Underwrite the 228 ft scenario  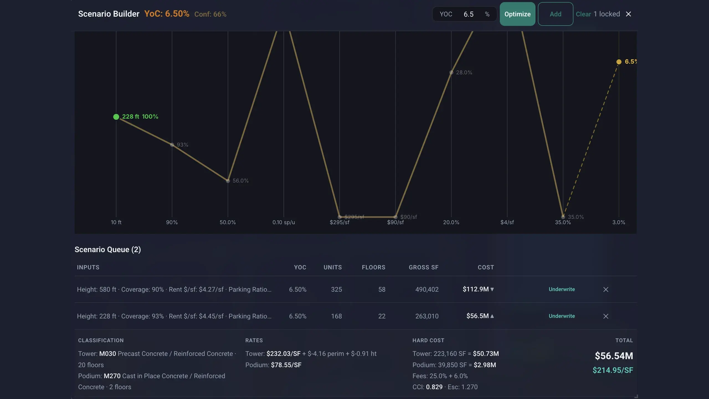point(562,316)
